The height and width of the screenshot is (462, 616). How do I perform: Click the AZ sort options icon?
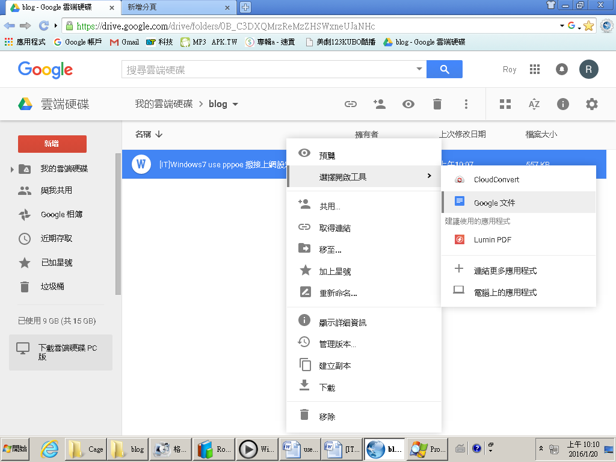[x=534, y=104]
